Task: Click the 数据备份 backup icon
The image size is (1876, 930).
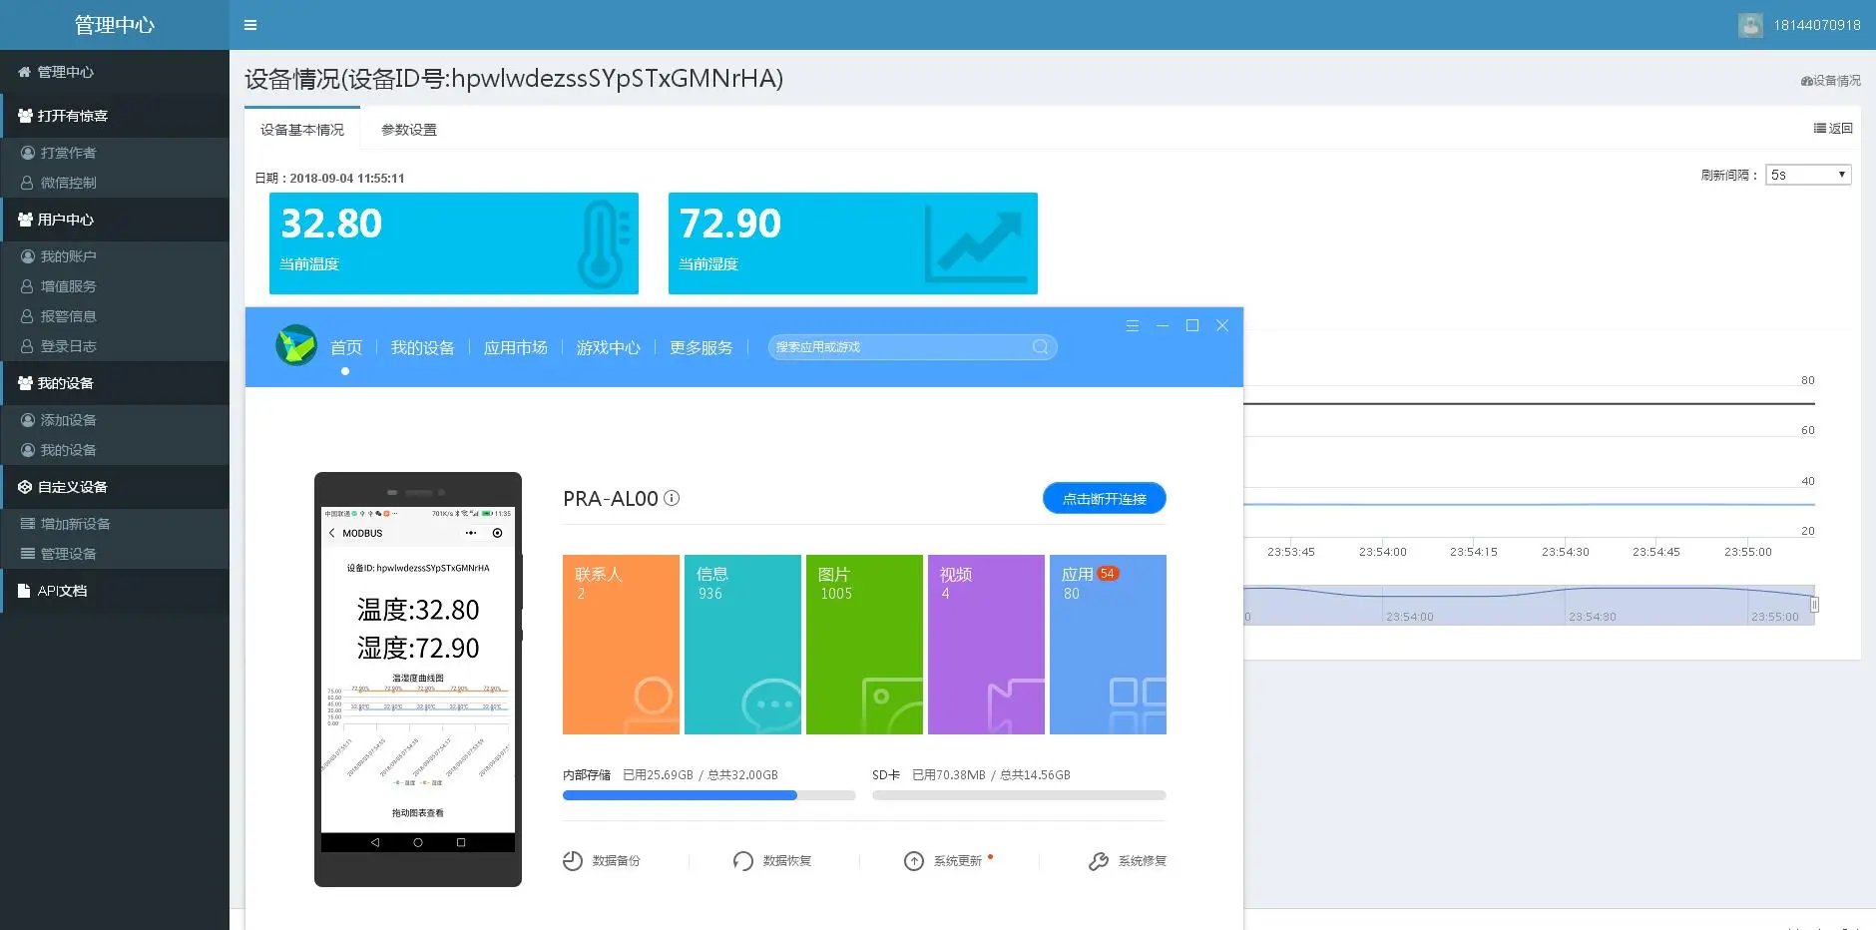Action: coord(573,861)
